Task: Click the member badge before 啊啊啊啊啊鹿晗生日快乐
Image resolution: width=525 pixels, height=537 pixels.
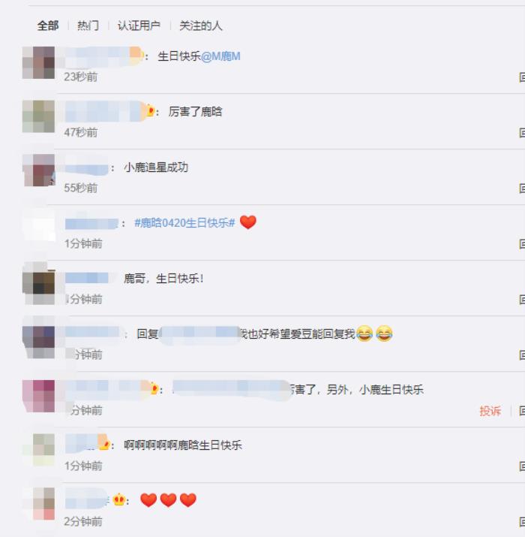Action: [104, 445]
